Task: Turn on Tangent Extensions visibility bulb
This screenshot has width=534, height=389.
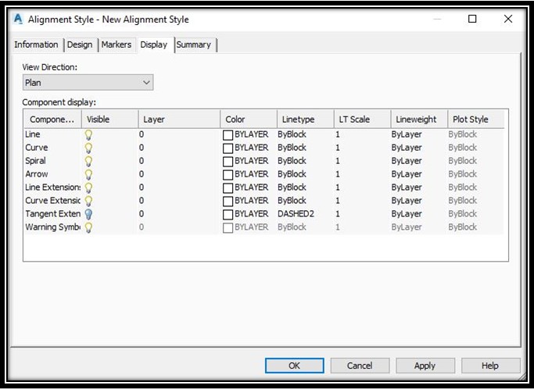Action: [x=88, y=214]
